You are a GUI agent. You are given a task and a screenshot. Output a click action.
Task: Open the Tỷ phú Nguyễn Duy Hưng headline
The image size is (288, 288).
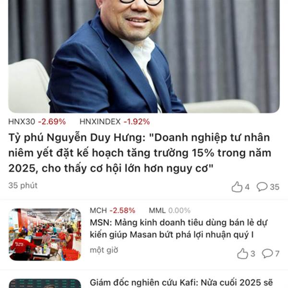click(140, 153)
